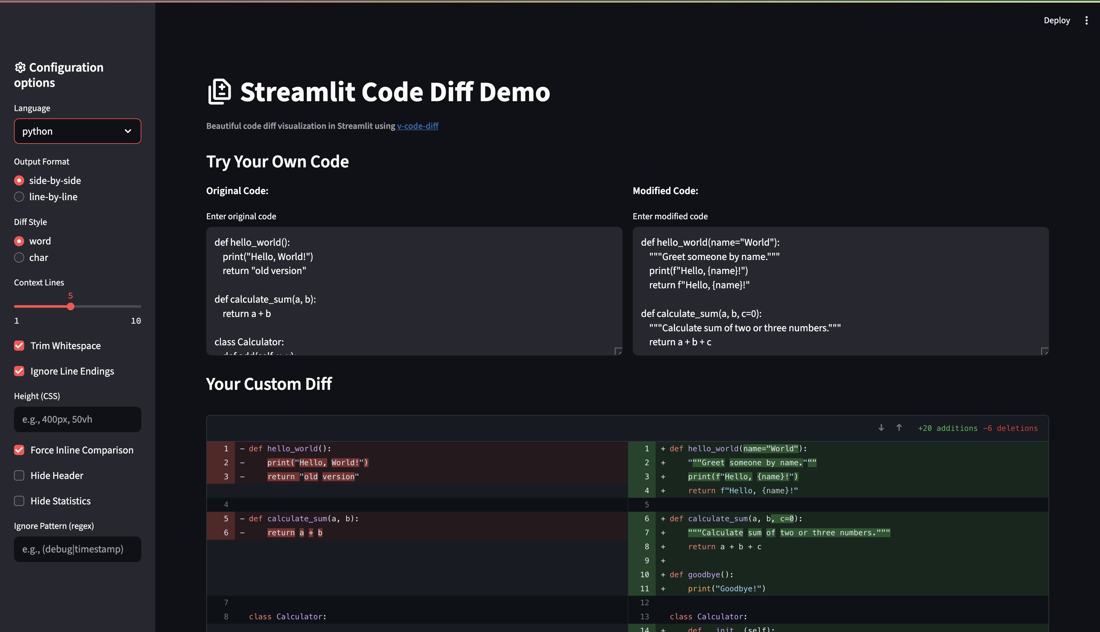Jump to next diff with down arrow
Screen dimensions: 1100x632
pos(881,428)
